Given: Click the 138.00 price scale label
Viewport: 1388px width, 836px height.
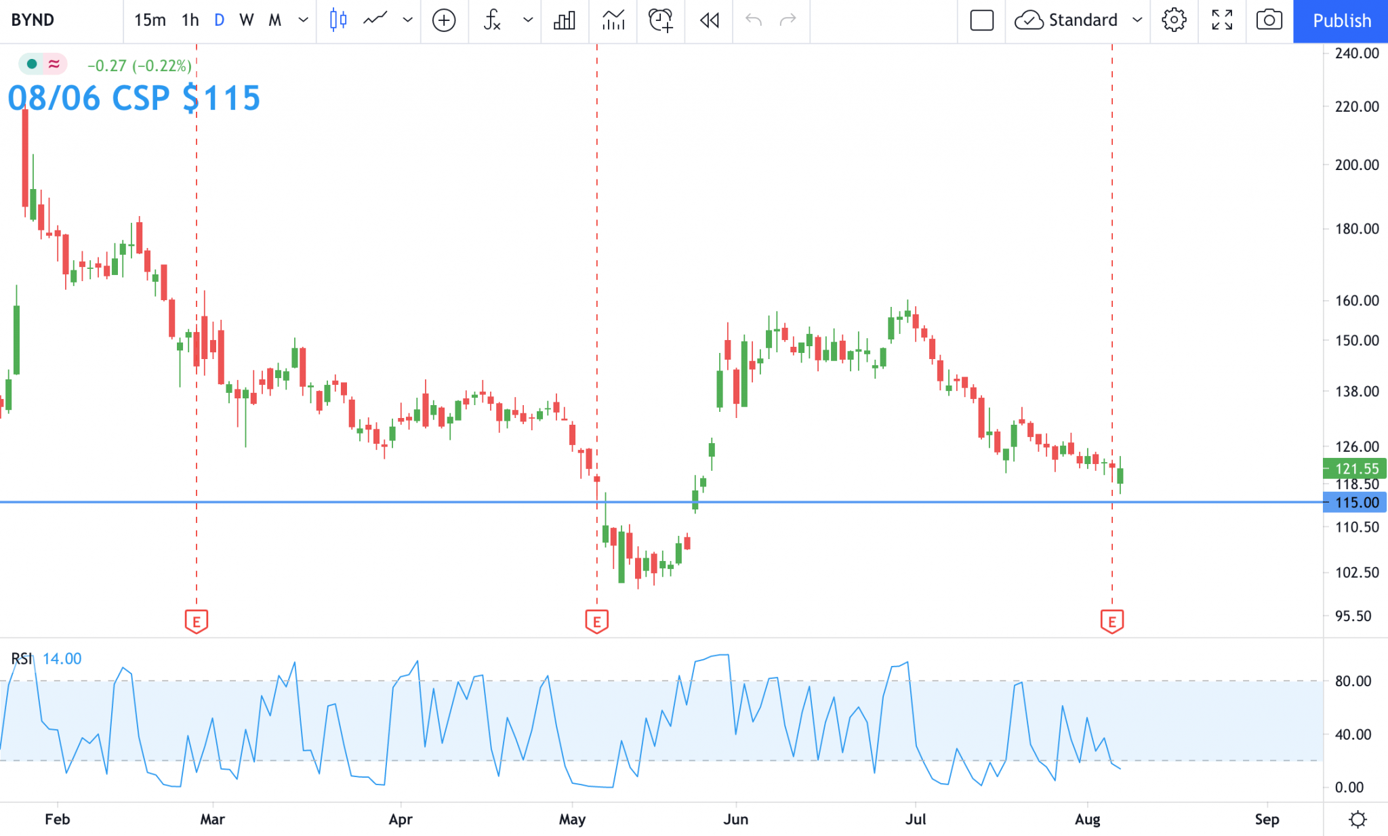Looking at the screenshot, I should pyautogui.click(x=1357, y=392).
